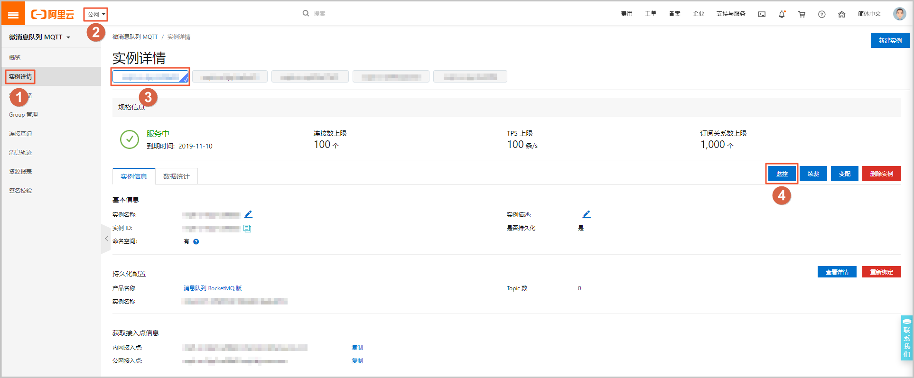Open the 消息队列 RocketMQ 版 link

(213, 288)
